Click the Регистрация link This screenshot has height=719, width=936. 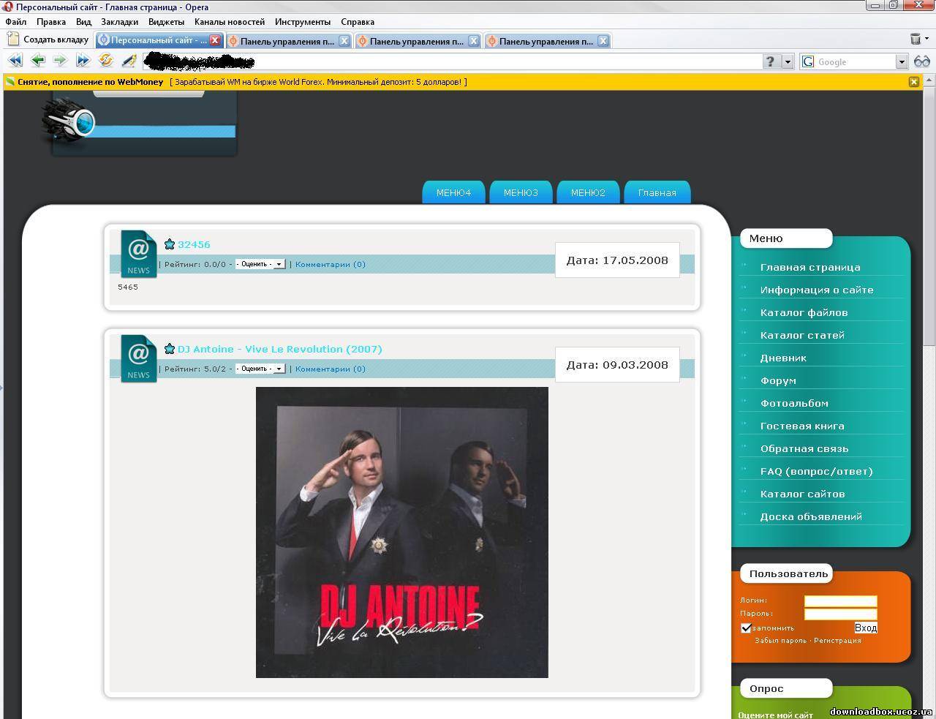(x=837, y=640)
